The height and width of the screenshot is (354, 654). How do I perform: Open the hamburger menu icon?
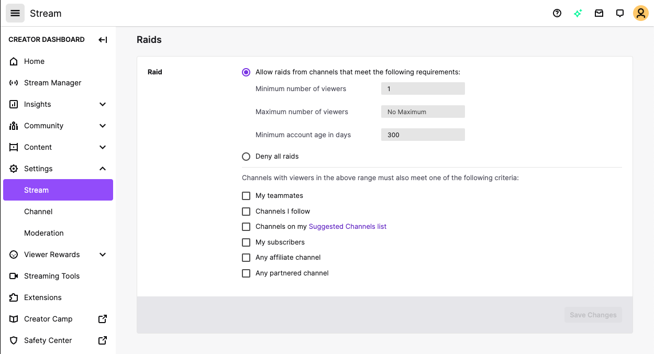point(15,13)
